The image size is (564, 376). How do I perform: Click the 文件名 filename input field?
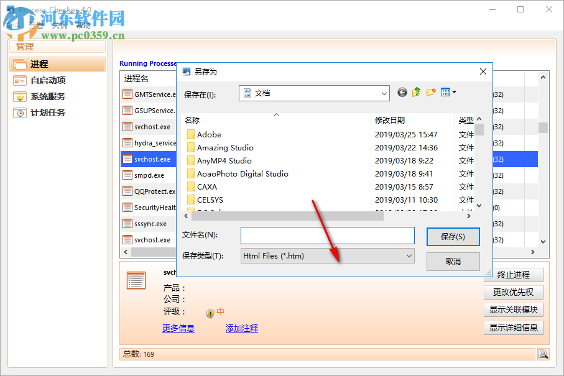point(326,236)
